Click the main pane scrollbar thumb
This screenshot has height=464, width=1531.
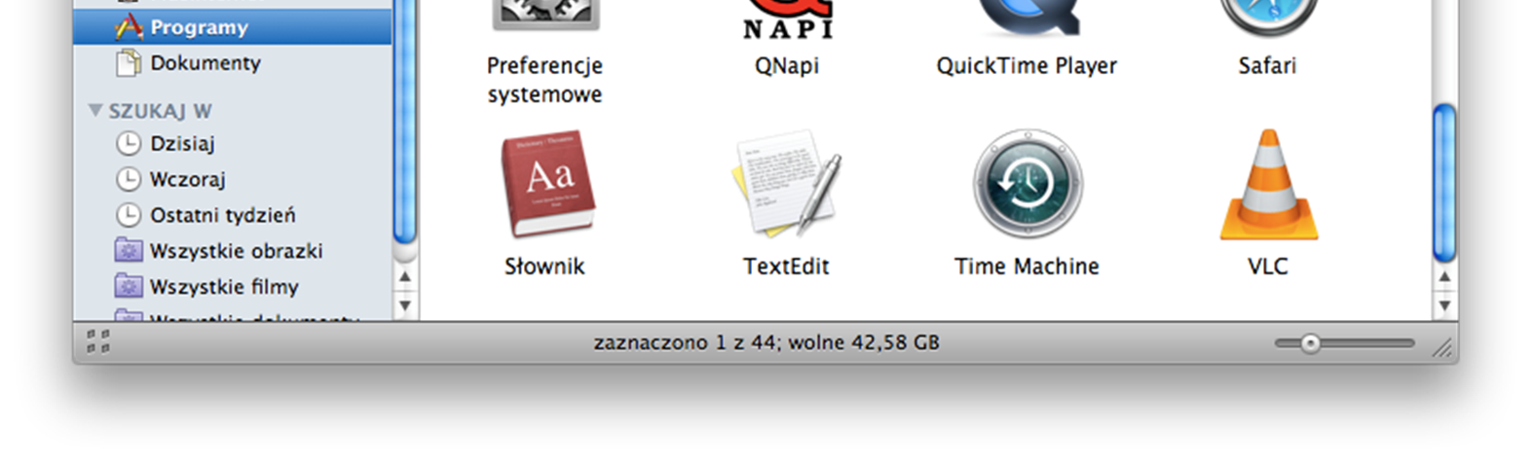tap(1444, 183)
